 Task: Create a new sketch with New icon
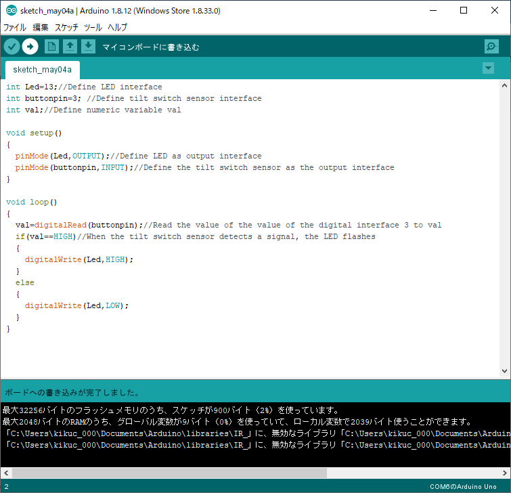[51, 46]
